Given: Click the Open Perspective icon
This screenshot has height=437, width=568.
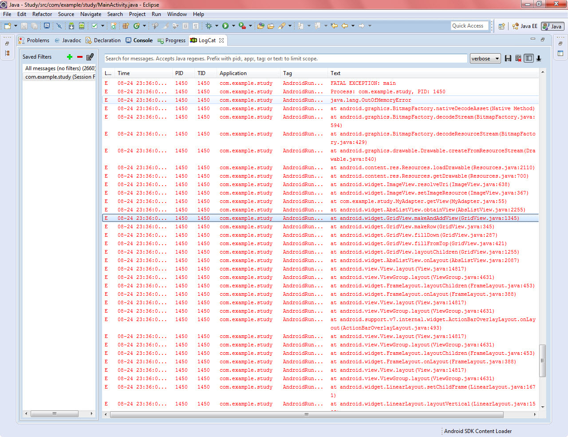Looking at the screenshot, I should pyautogui.click(x=501, y=26).
